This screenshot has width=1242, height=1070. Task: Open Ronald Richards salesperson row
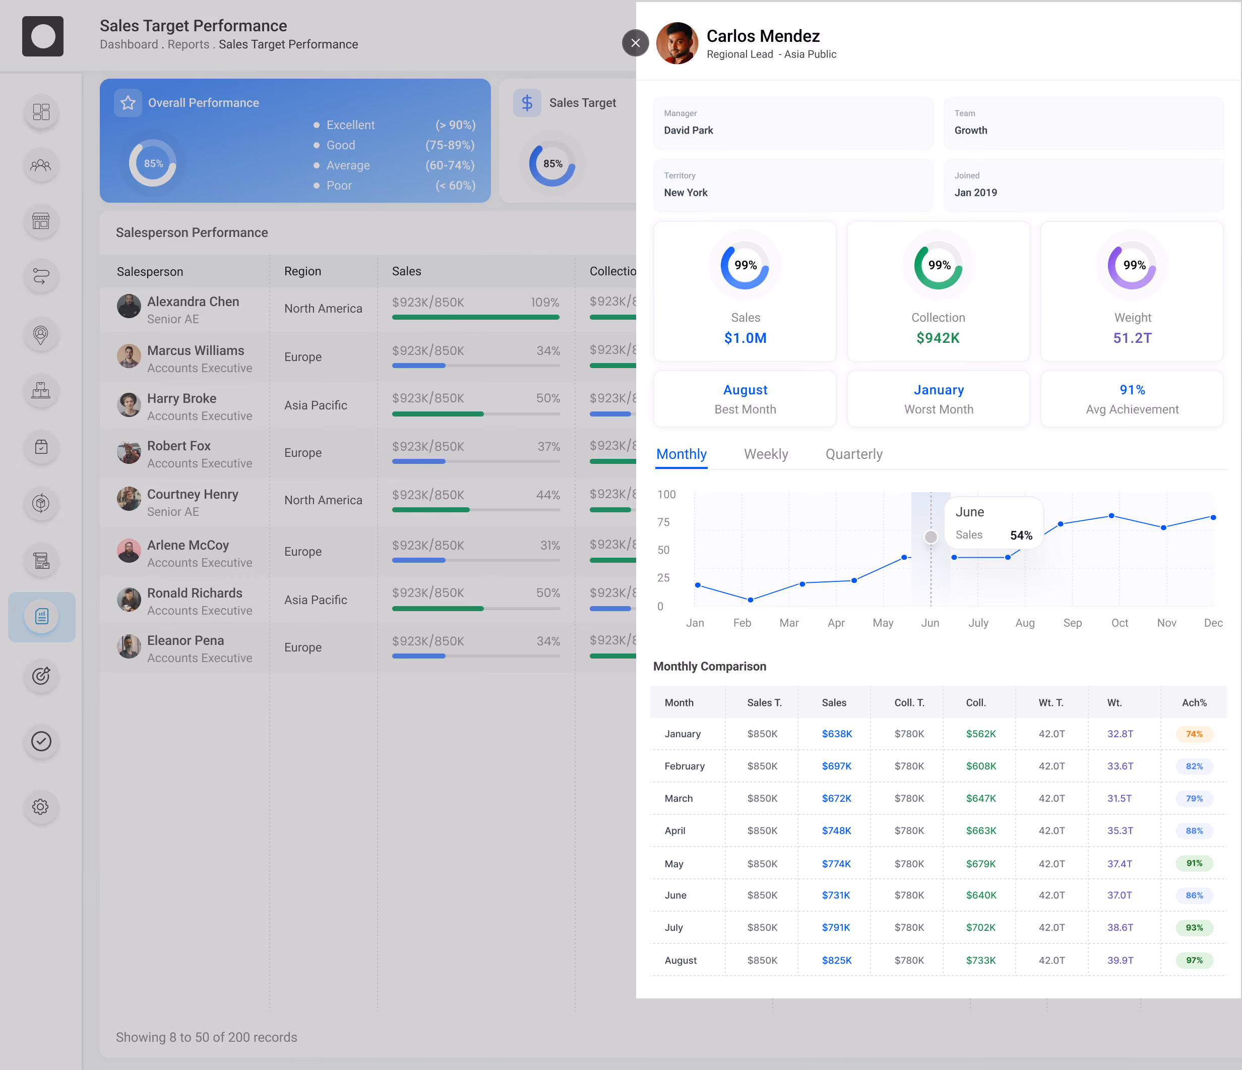[x=368, y=601]
